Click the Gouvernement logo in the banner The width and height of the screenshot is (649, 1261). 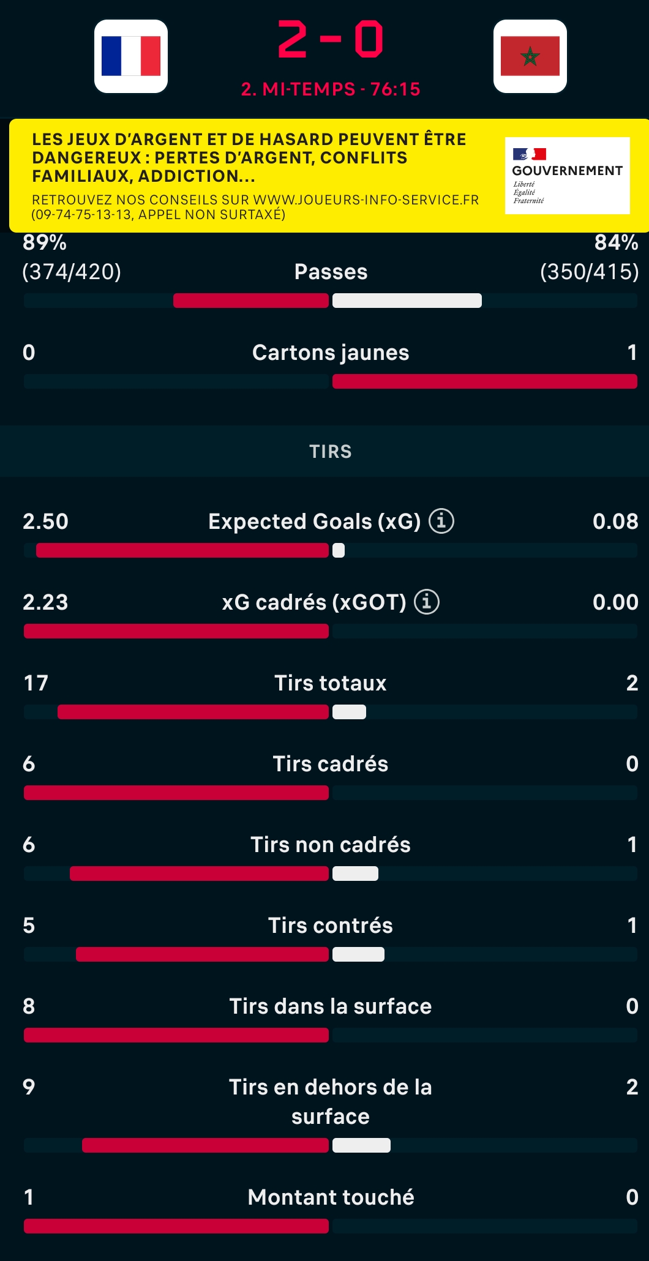[568, 176]
